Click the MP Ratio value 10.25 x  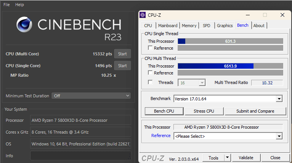[x=108, y=75]
